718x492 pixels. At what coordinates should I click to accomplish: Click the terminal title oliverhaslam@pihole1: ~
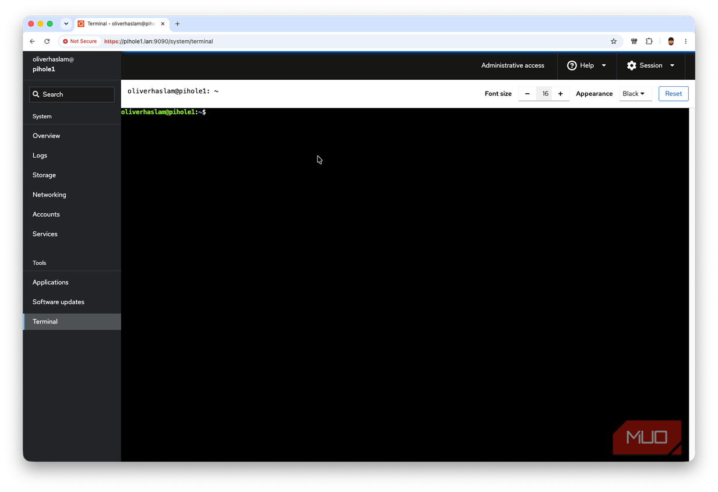tap(173, 92)
